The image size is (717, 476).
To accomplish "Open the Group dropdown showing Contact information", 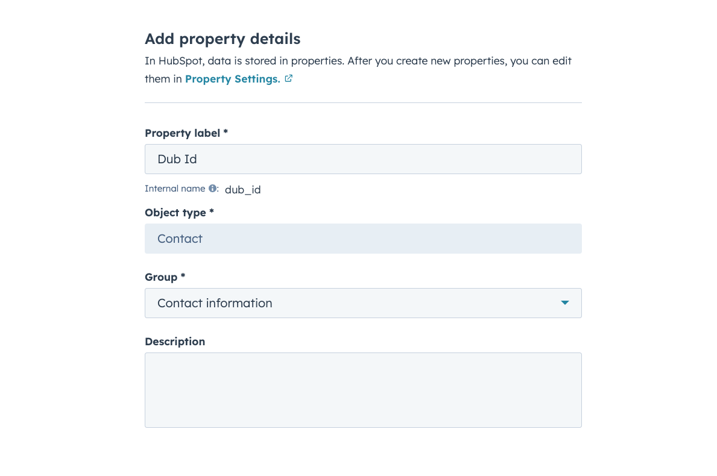I will click(x=363, y=303).
